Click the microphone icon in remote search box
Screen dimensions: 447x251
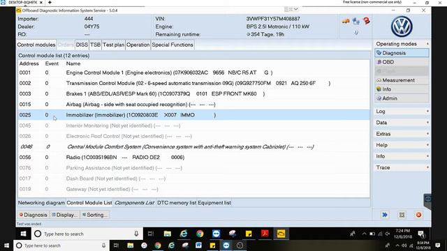coord(136,234)
